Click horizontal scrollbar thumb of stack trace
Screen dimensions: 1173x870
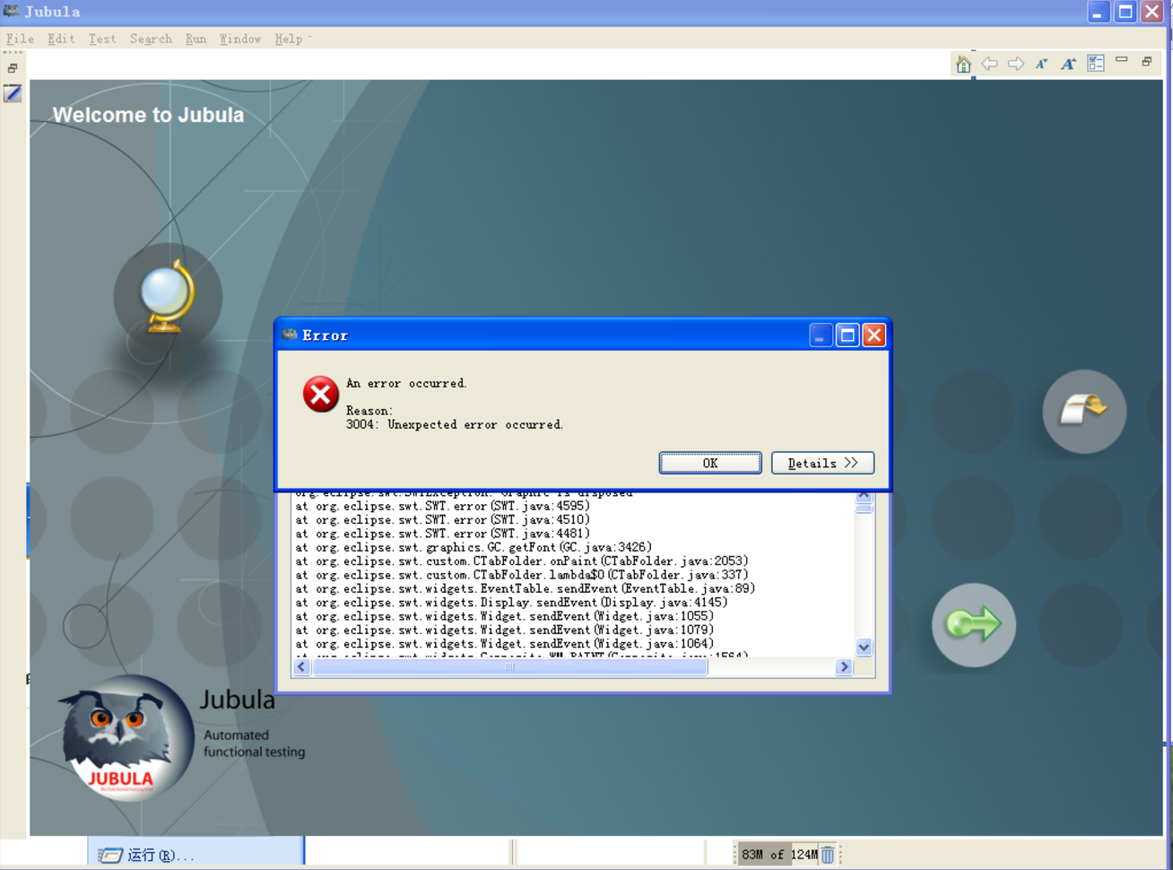(509, 666)
